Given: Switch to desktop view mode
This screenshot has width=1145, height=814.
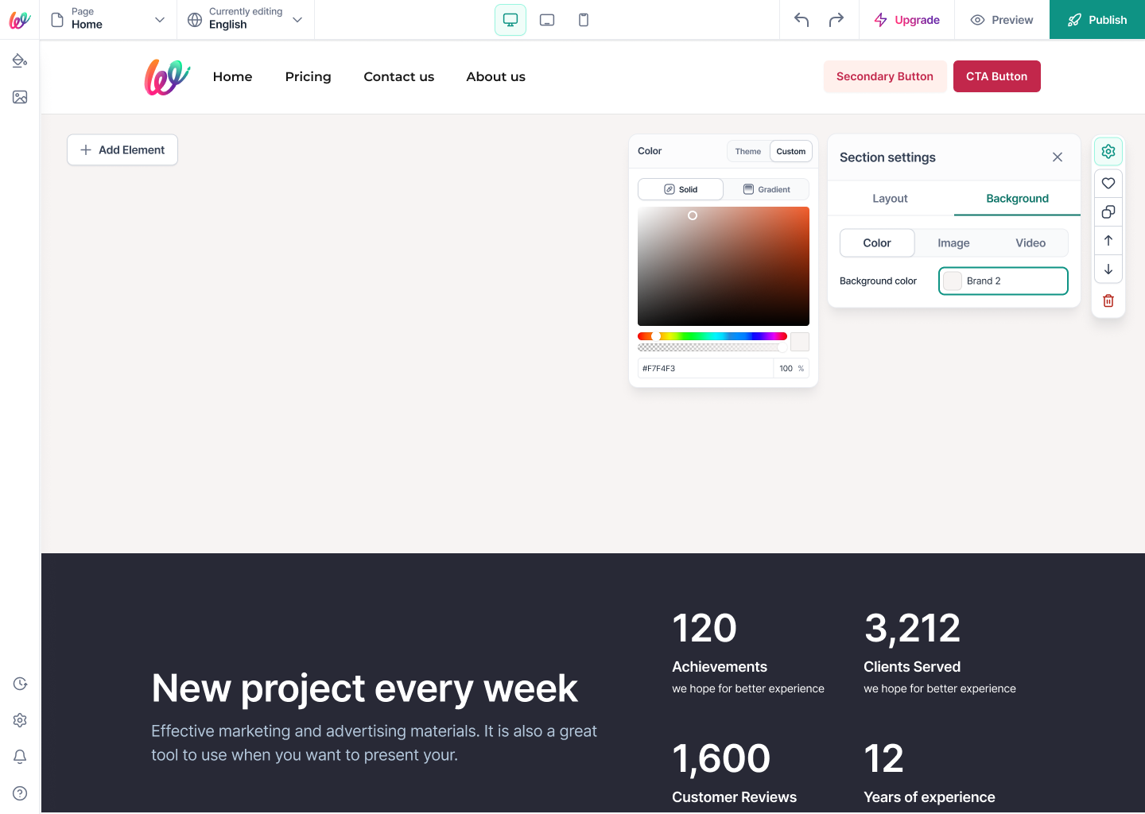Looking at the screenshot, I should click(510, 20).
